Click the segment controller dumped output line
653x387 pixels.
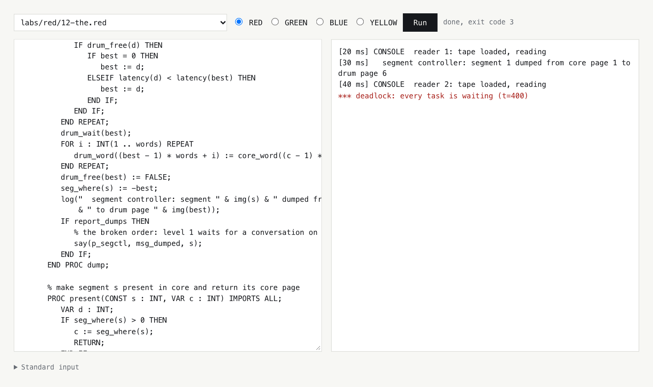point(484,68)
